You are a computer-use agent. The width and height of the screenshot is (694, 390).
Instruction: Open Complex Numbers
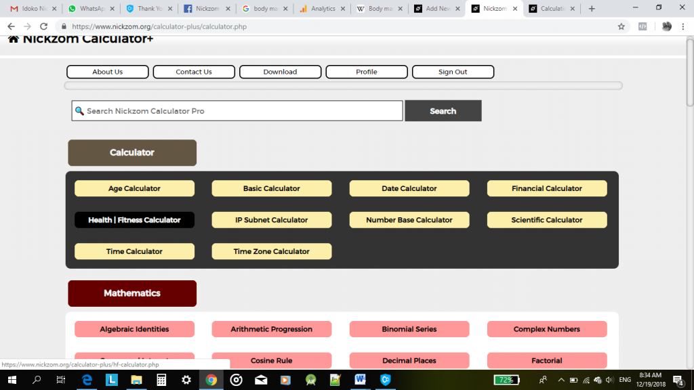pyautogui.click(x=547, y=329)
